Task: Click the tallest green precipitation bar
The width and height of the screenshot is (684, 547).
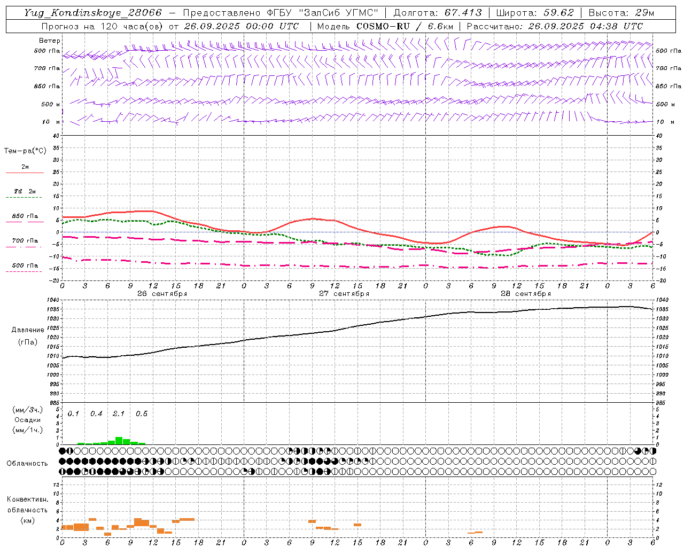Action: coord(119,441)
